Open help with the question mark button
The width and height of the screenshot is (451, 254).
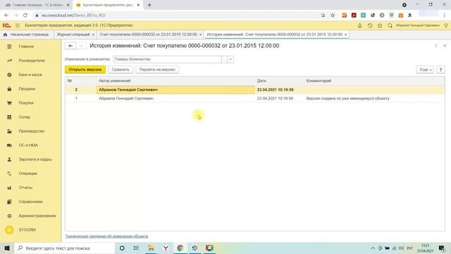click(440, 70)
